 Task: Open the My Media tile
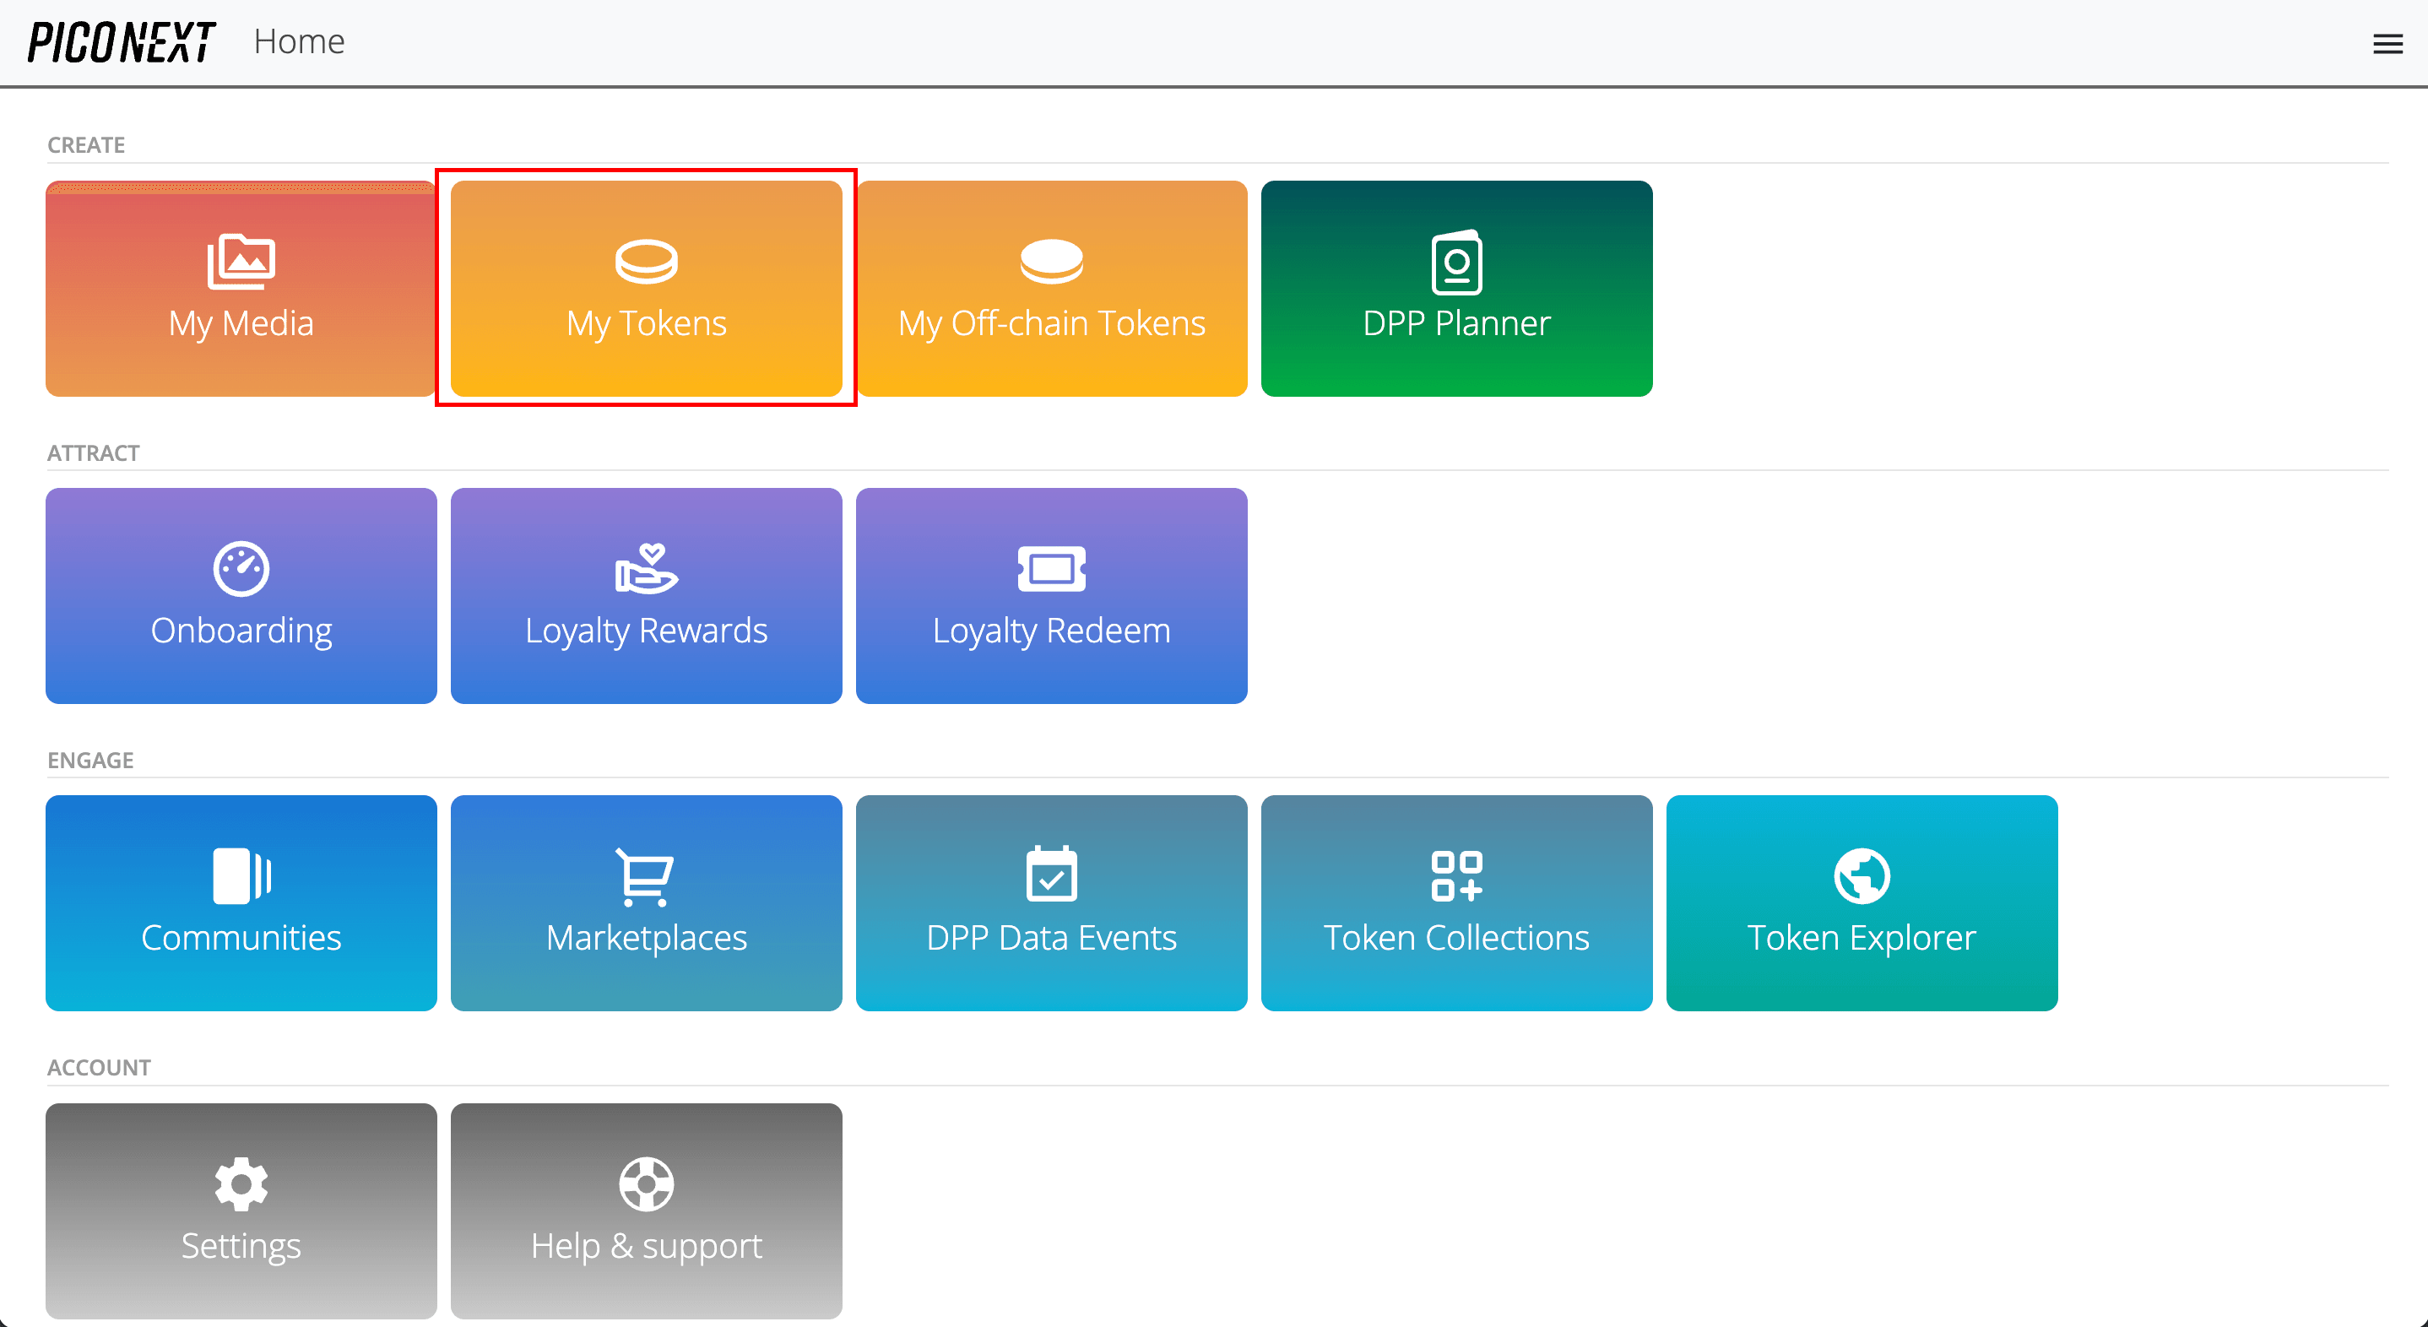tap(241, 288)
